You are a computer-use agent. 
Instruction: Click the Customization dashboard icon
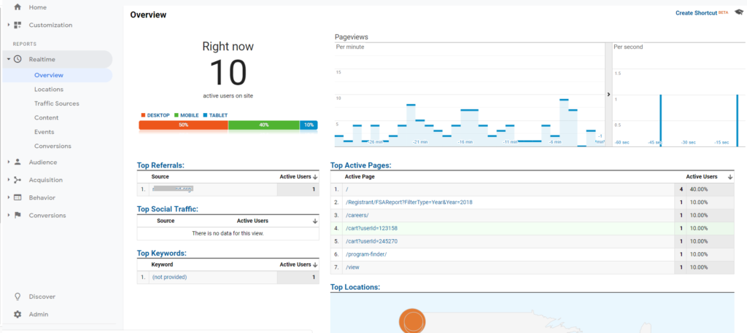coord(18,25)
